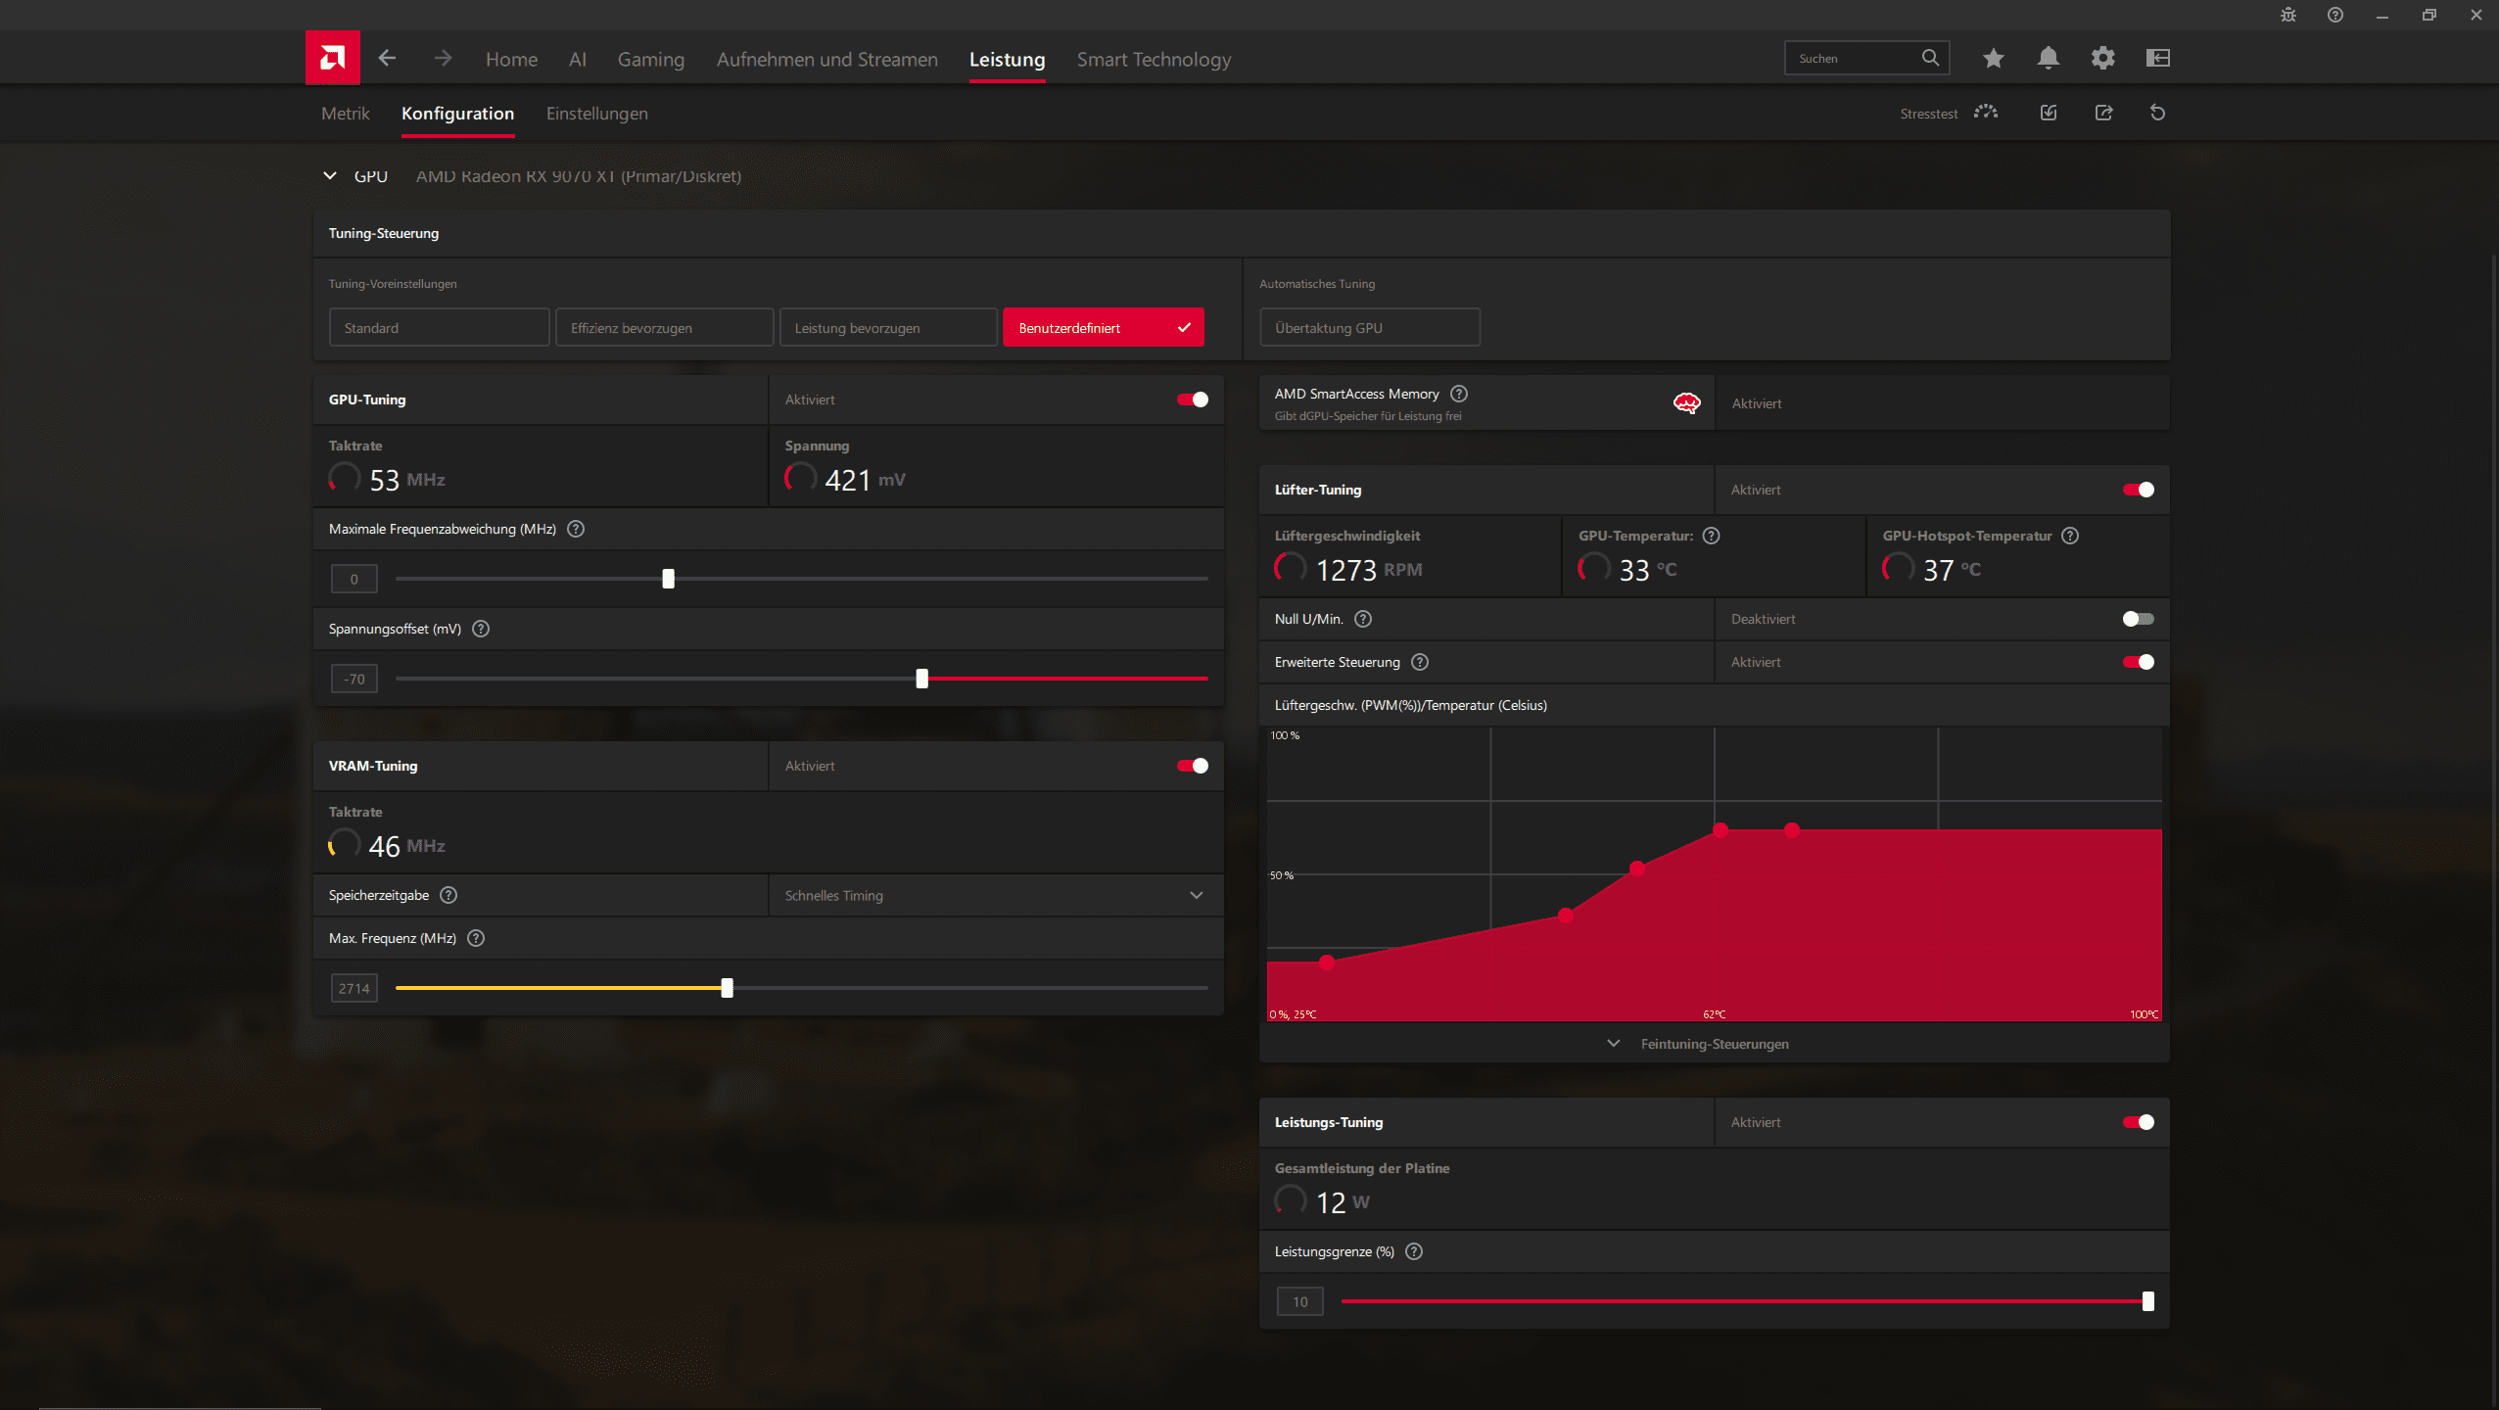Start the Stresstest gauge icon
Viewport: 2499px width, 1410px height.
point(1986,113)
